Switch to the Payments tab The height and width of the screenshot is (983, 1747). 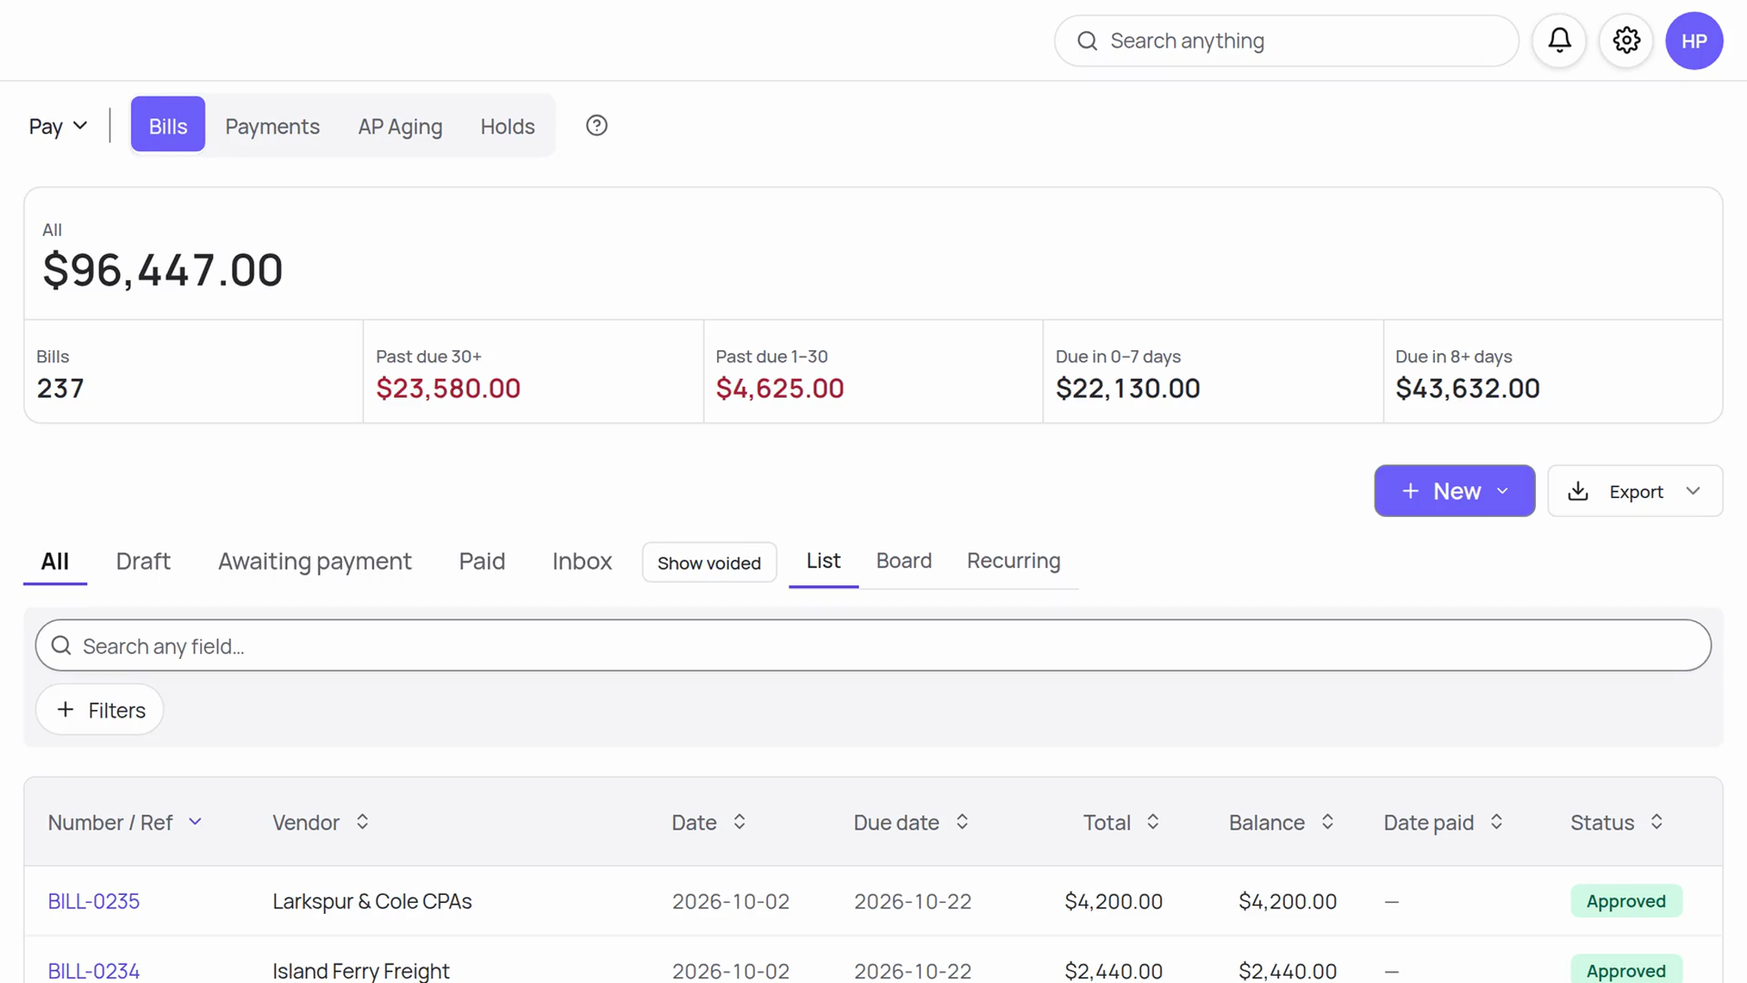click(x=272, y=125)
